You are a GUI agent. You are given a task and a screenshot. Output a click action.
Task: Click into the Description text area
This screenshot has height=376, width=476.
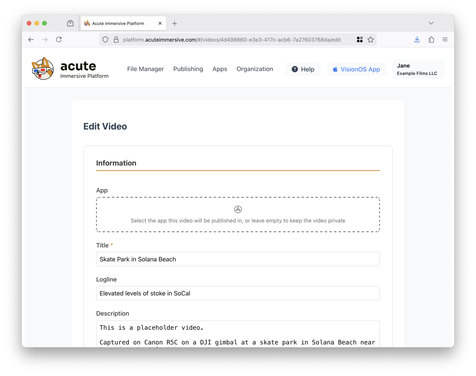(x=238, y=334)
